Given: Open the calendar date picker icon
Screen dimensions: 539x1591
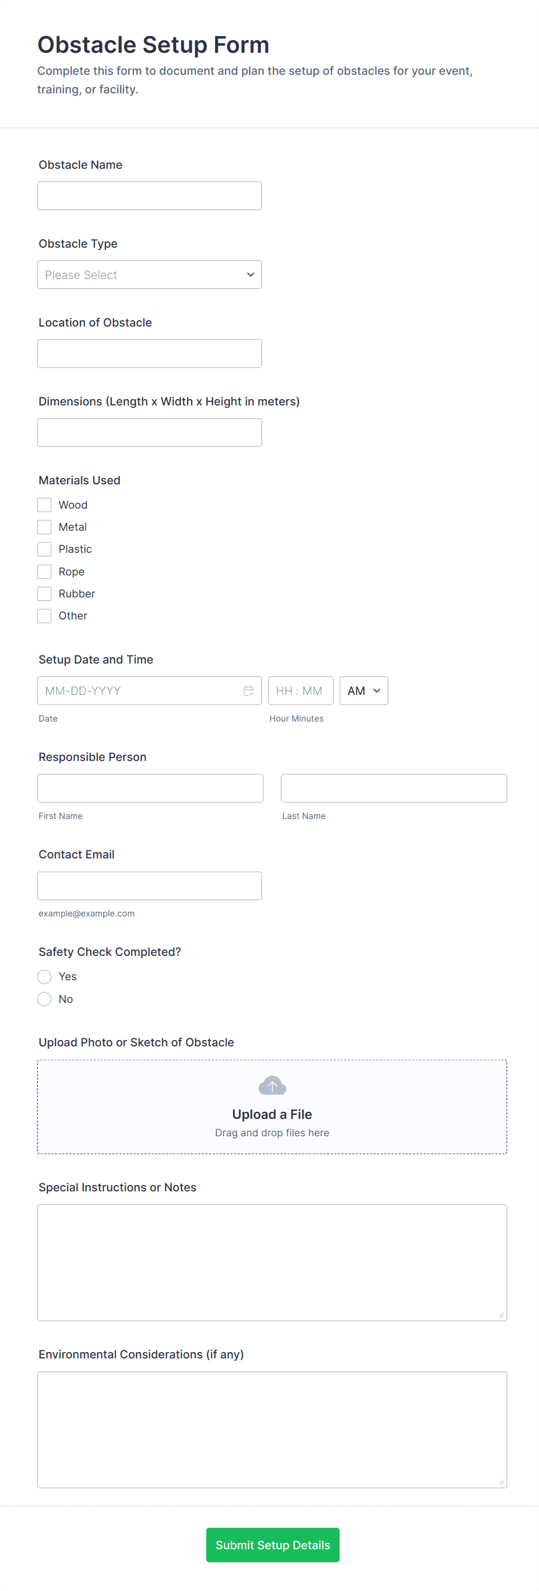Looking at the screenshot, I should [249, 690].
